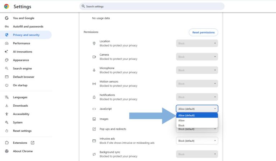Go to Search engine settings
276x161 pixels.
pos(22,68)
